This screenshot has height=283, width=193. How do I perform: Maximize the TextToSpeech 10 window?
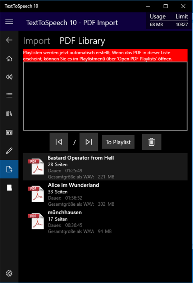[x=166, y=6]
